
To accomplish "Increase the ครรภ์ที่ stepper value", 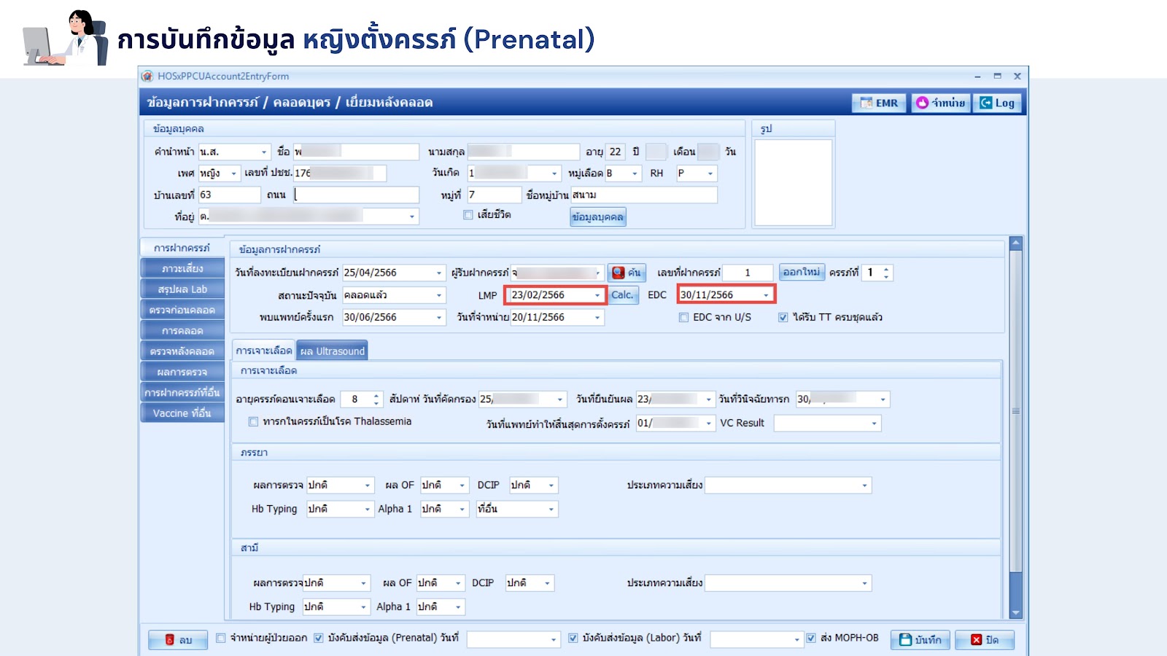I will pos(886,270).
